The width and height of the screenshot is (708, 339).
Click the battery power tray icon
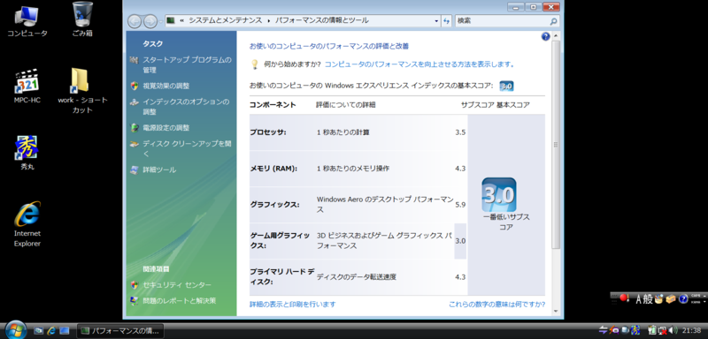(x=652, y=330)
